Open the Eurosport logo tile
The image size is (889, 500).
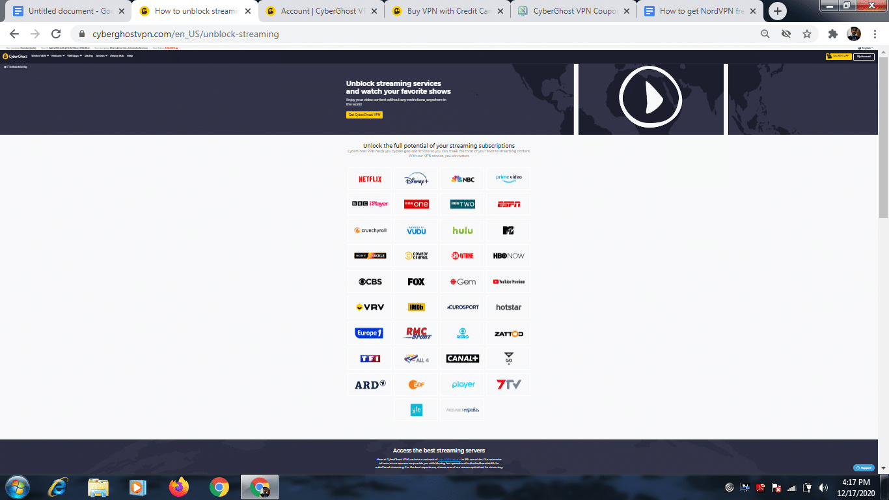(463, 307)
